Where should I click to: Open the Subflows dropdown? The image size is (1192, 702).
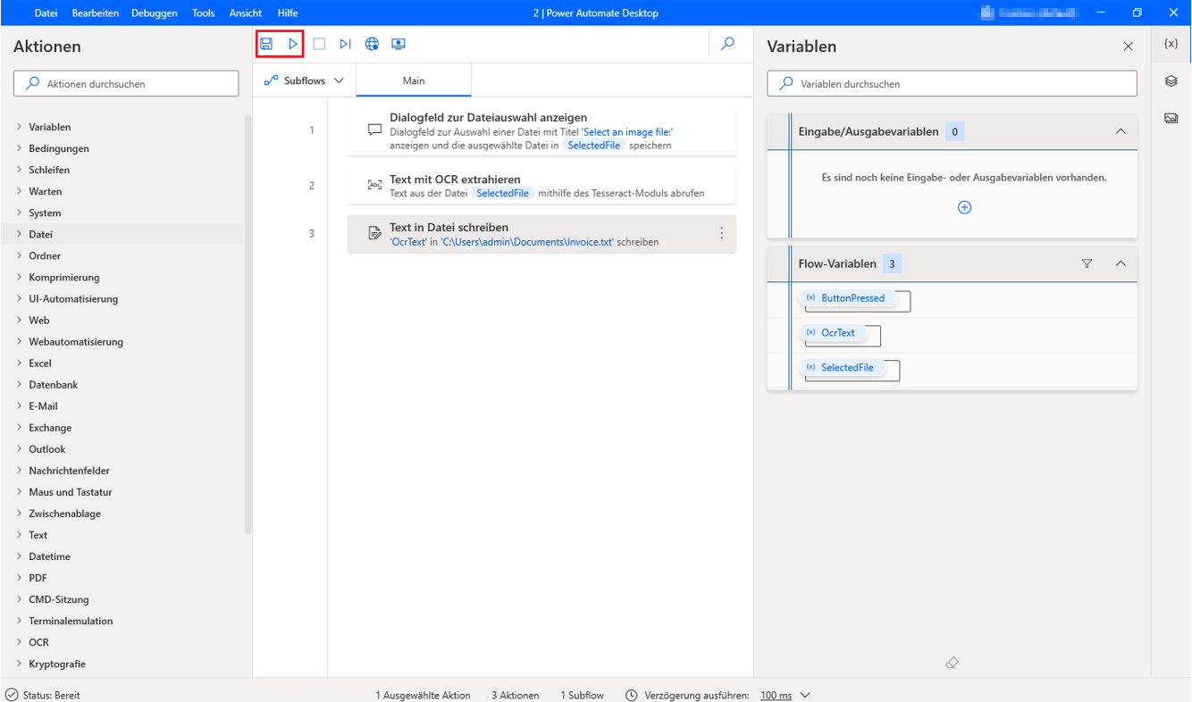(x=306, y=80)
